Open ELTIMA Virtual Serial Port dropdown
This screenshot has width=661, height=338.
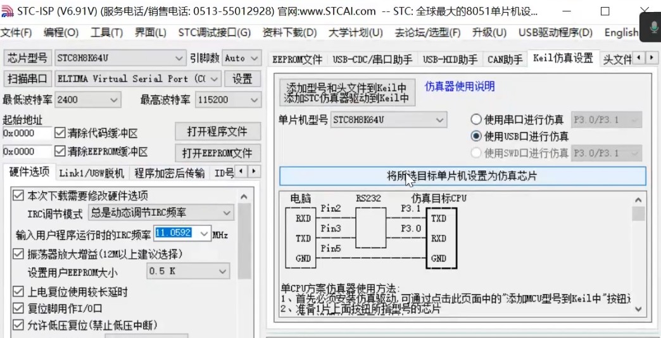tap(138, 79)
